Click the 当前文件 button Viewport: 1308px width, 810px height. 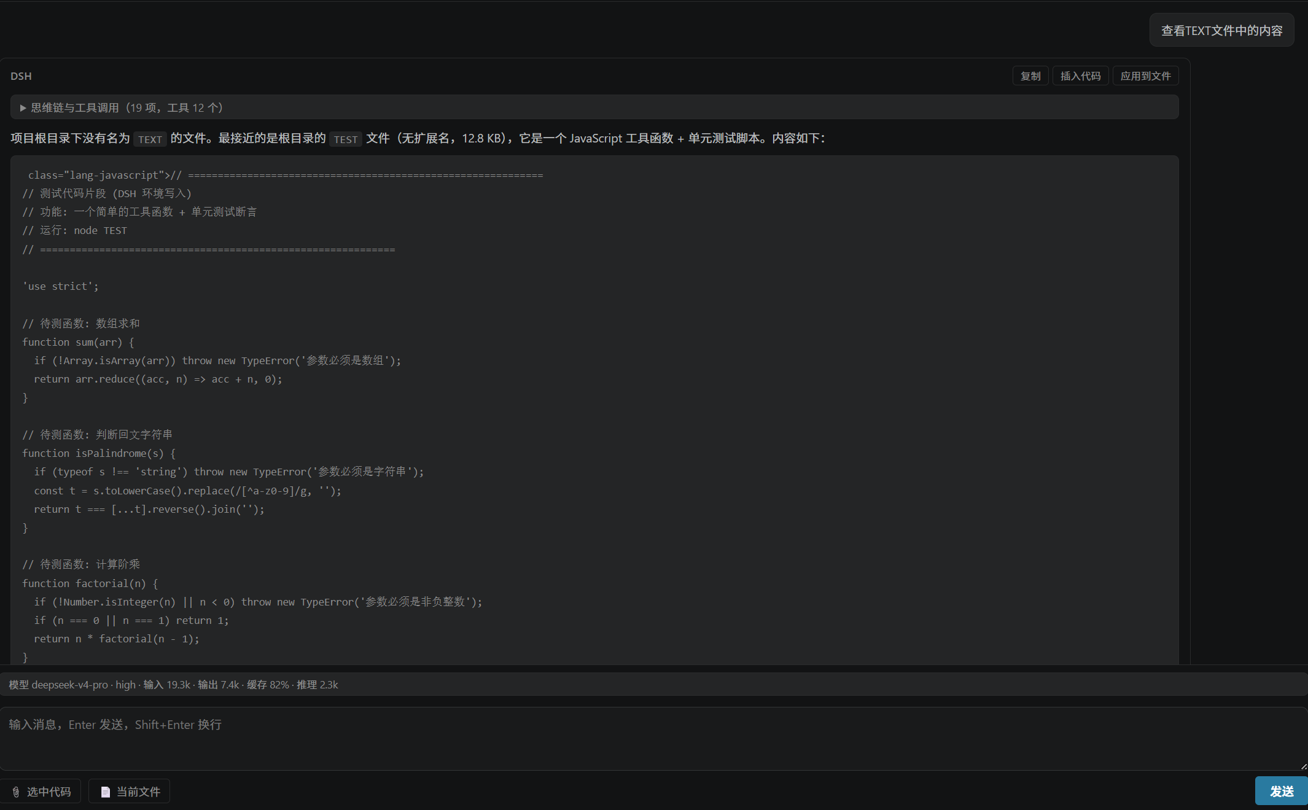point(130,792)
